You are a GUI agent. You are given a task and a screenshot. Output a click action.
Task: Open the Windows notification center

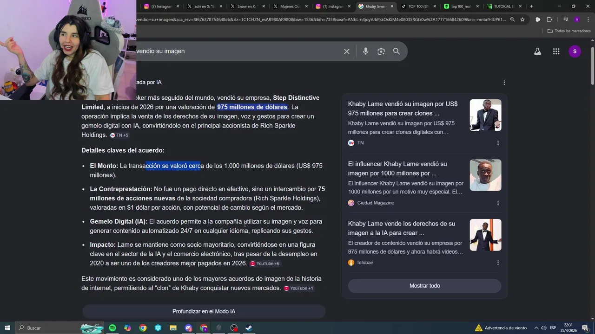coord(585,328)
